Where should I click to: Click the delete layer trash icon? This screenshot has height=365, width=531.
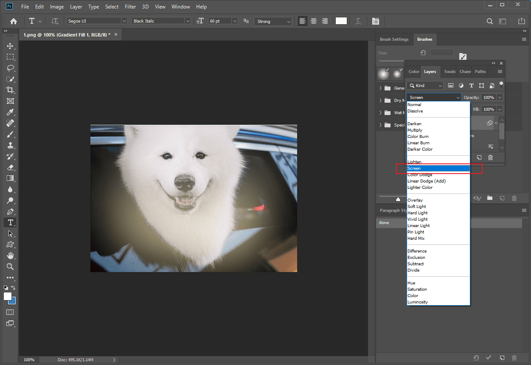491,157
